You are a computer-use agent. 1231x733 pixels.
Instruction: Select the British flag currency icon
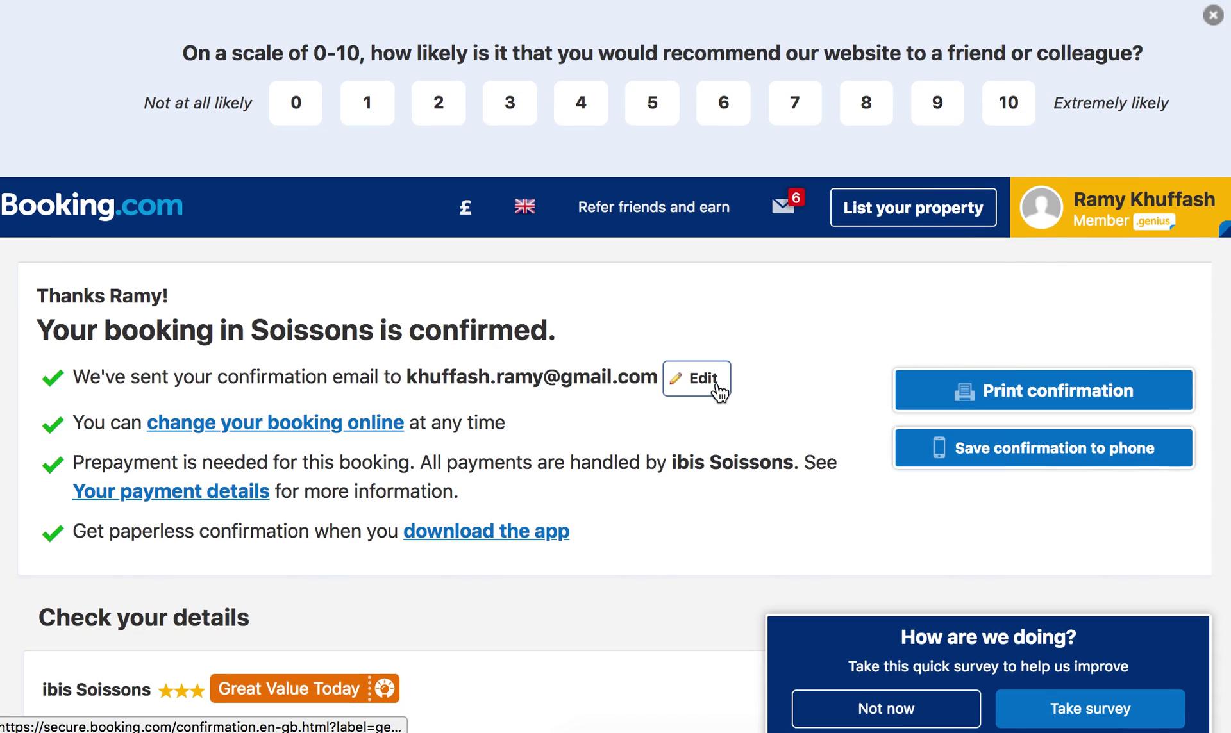click(524, 207)
